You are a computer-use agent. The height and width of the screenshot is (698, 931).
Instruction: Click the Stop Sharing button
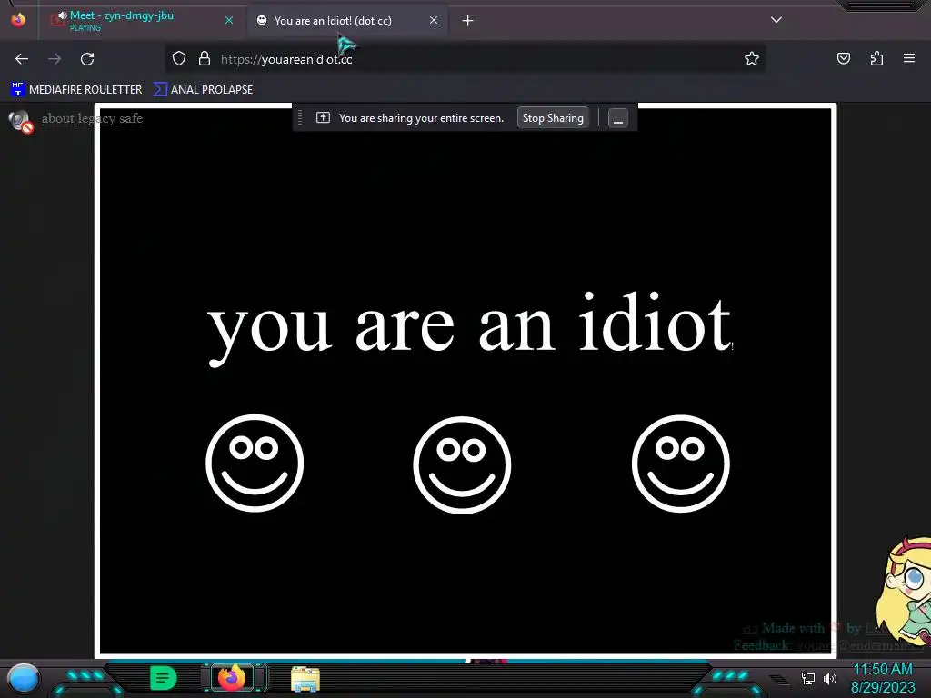click(x=553, y=117)
